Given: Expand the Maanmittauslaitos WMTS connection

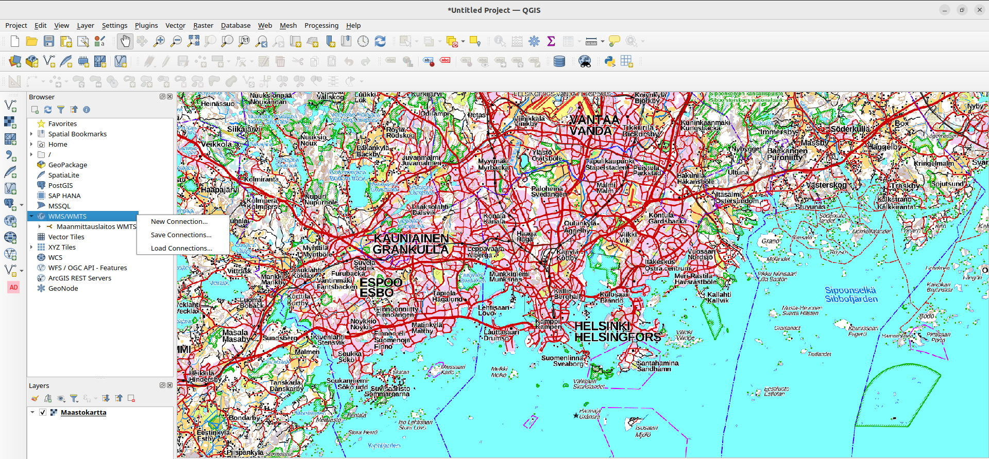Looking at the screenshot, I should click(40, 226).
